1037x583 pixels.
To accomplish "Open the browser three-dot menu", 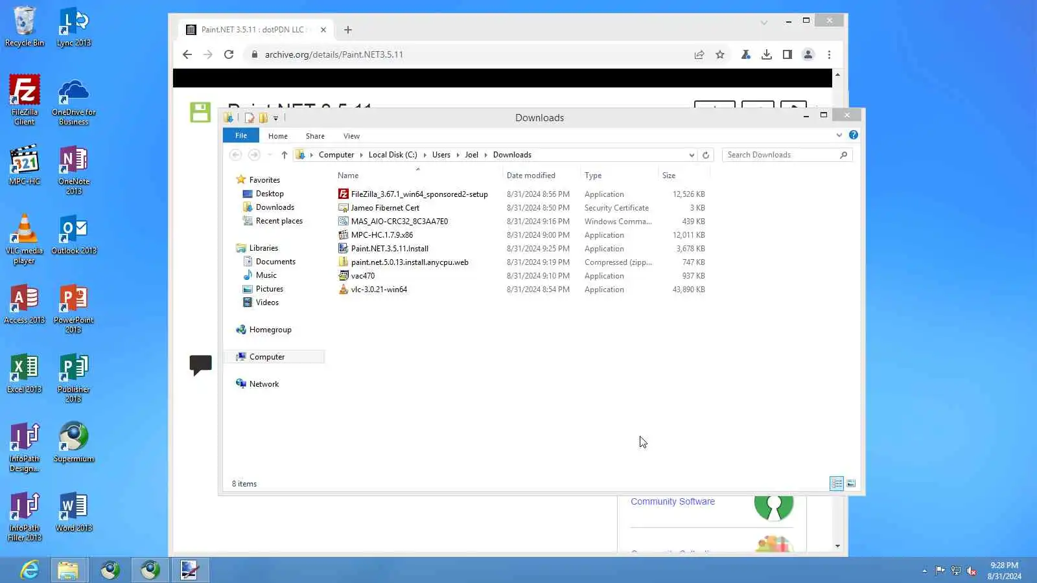I will pyautogui.click(x=829, y=54).
